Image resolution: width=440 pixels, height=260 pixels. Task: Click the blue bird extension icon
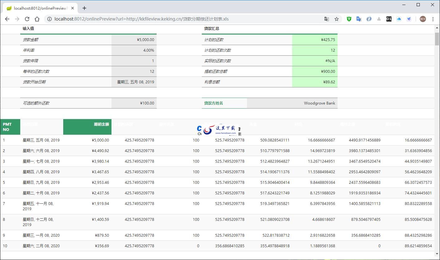(409, 19)
